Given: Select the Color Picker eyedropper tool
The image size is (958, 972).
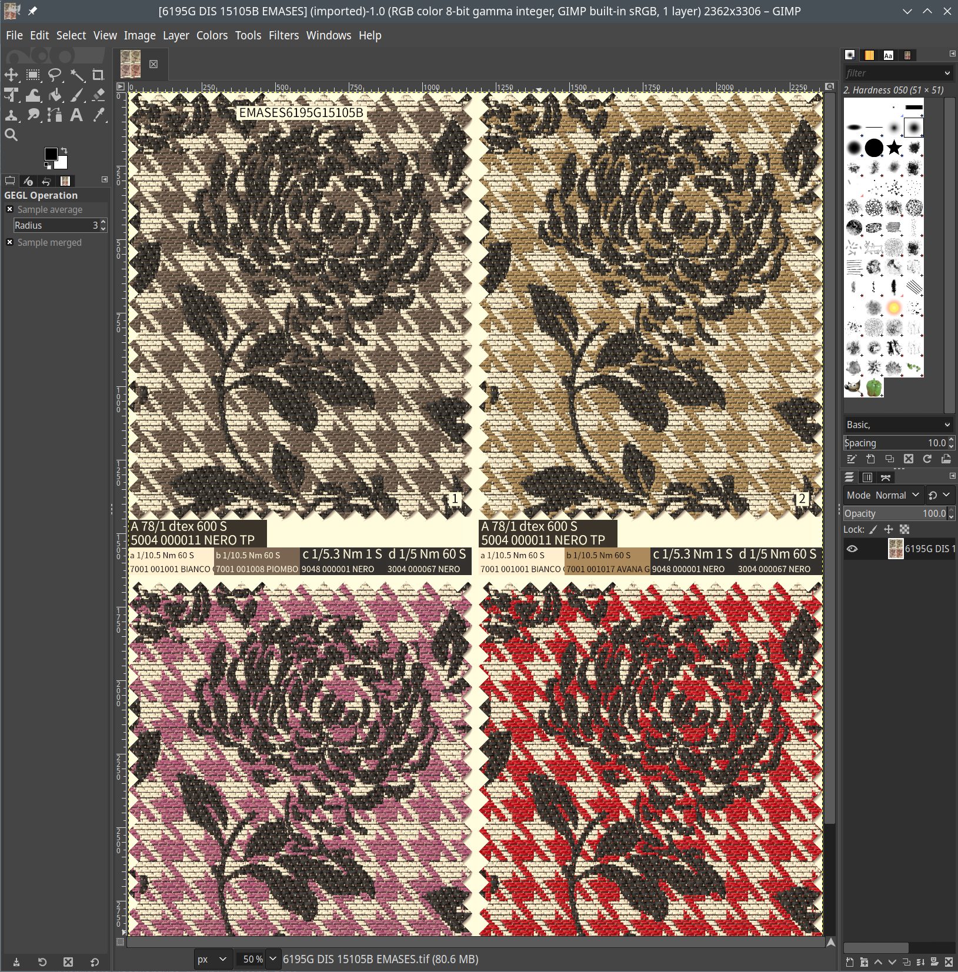Looking at the screenshot, I should [98, 115].
